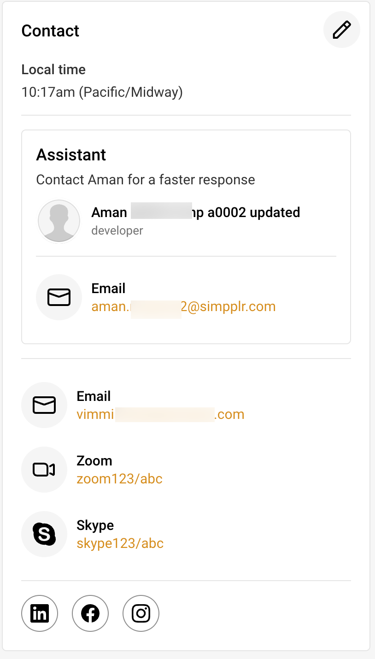Open the LinkedIn social icon
Image resolution: width=375 pixels, height=659 pixels.
point(39,613)
